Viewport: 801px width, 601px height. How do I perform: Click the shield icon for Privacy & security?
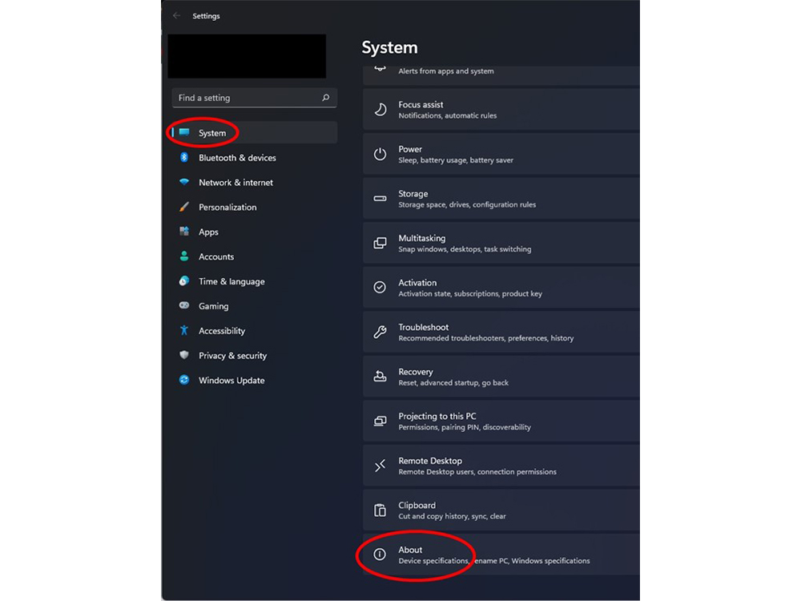point(184,355)
